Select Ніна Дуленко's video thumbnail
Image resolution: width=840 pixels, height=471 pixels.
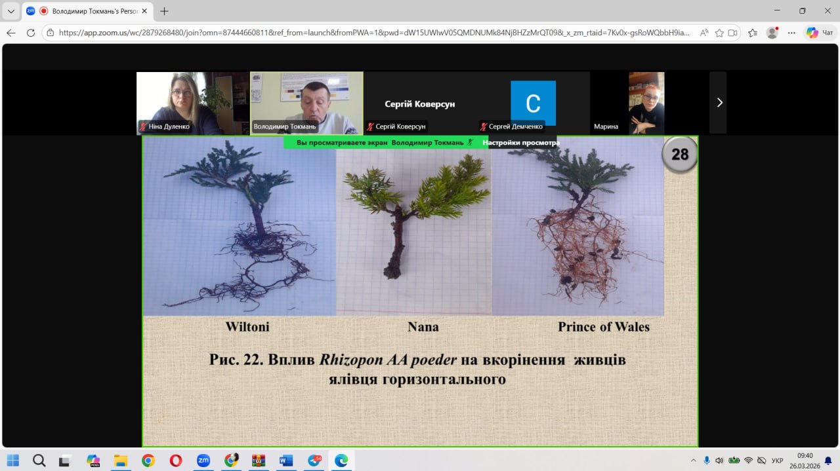click(193, 103)
